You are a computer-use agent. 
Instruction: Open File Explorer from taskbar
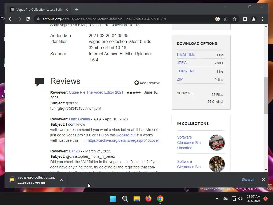tap(137, 199)
